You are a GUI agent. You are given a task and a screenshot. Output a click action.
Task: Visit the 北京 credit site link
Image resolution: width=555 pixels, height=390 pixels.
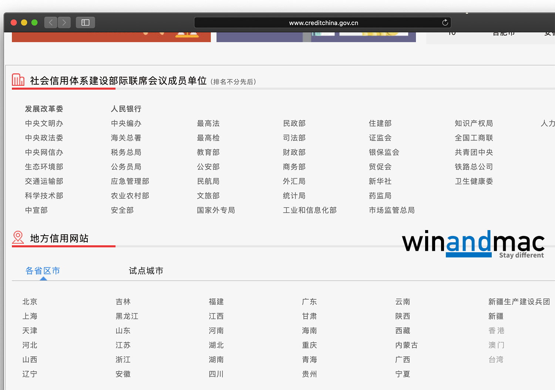tap(30, 302)
